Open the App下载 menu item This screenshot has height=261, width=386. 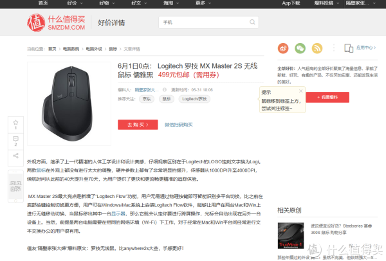coord(291,3)
